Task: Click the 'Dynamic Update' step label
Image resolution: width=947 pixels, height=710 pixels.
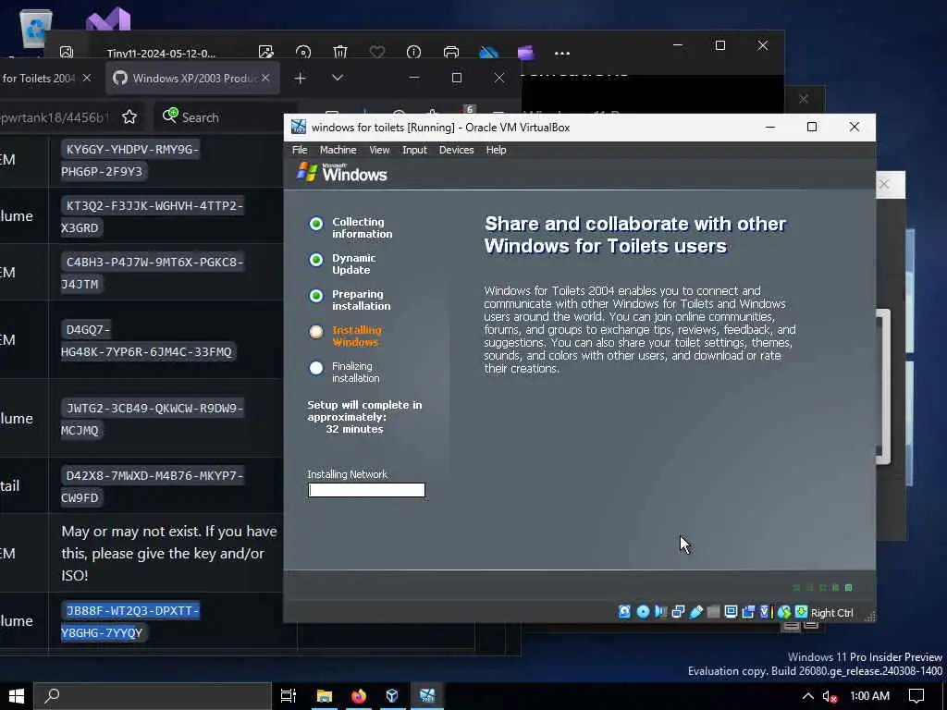Action: click(353, 263)
